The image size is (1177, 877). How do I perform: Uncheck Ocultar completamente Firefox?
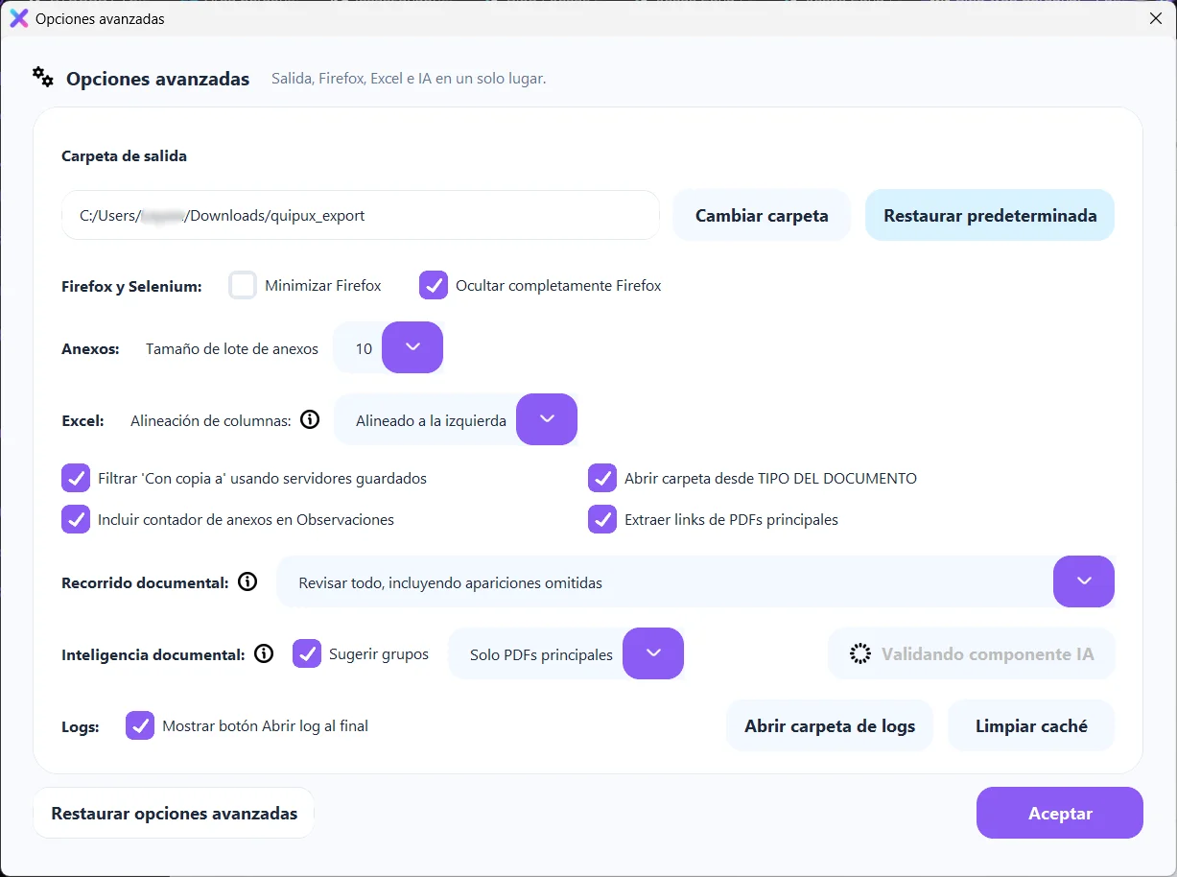pos(434,285)
